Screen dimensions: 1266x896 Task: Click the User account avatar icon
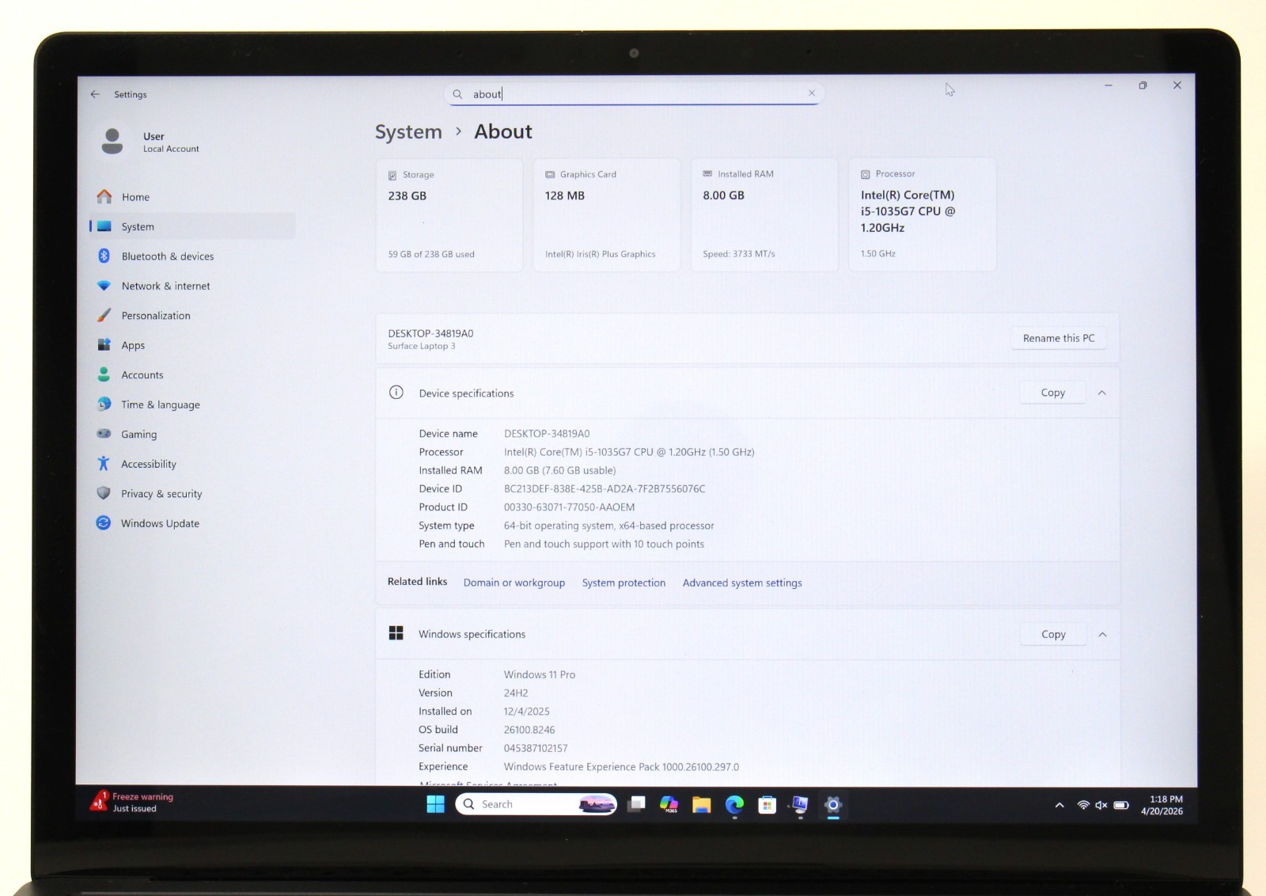point(112,142)
